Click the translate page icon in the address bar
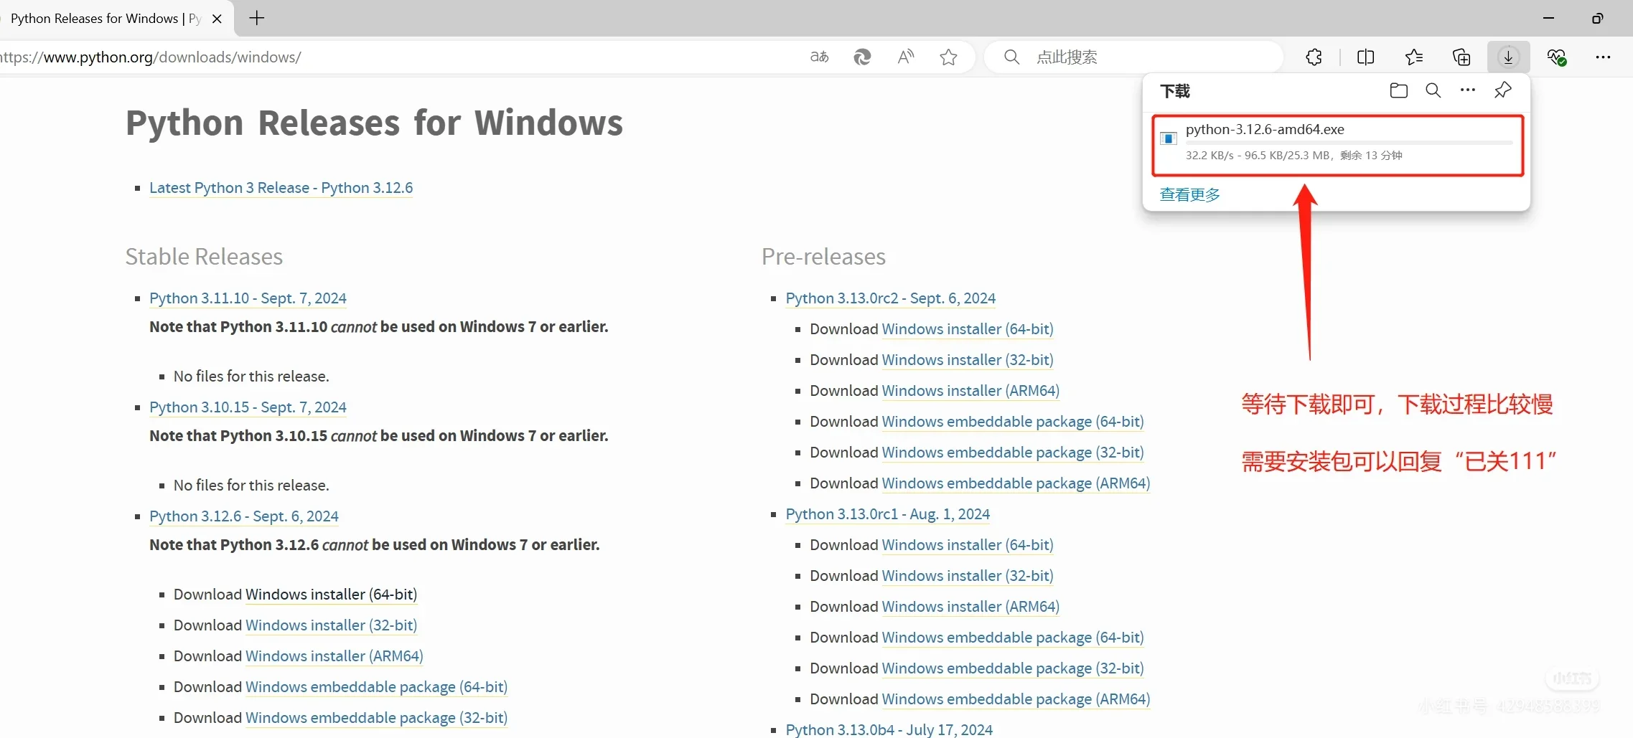Screen dimensions: 1633x738 pyautogui.click(x=819, y=57)
